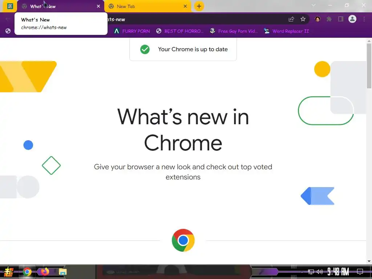
Task: Open the tab search chevron
Action: pyautogui.click(x=314, y=5)
